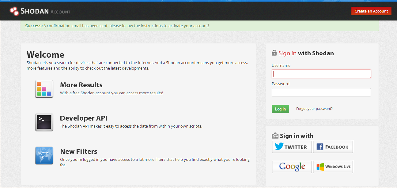
Task: Click the Username label
Action: (x=281, y=65)
